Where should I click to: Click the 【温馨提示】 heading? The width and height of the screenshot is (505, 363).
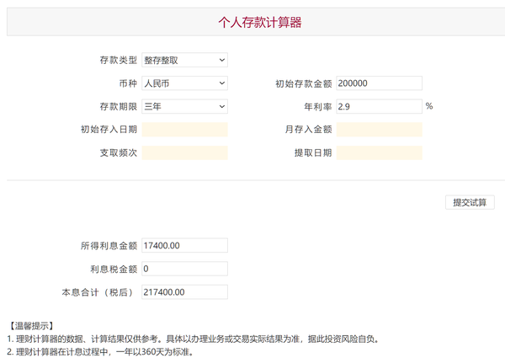point(31,326)
